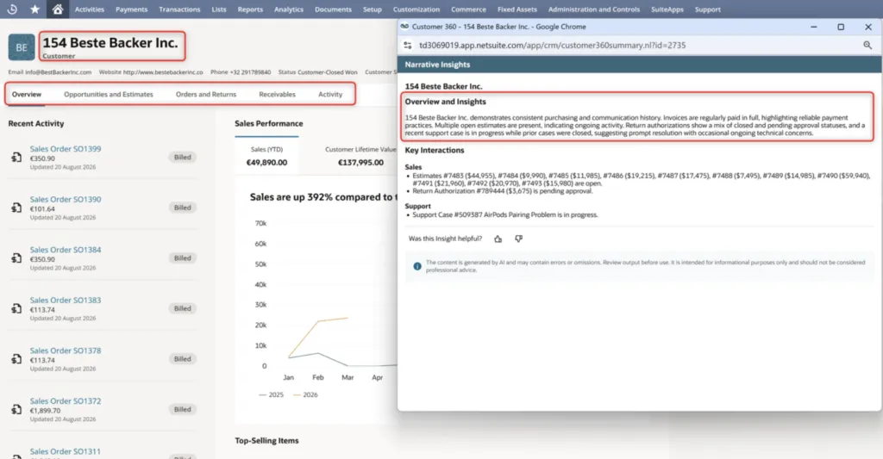Click the Narrative Insights header bar
This screenshot has width=883, height=459.
coord(639,65)
